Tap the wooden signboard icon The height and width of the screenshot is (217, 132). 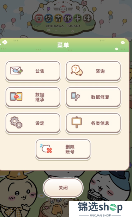pos(76,122)
